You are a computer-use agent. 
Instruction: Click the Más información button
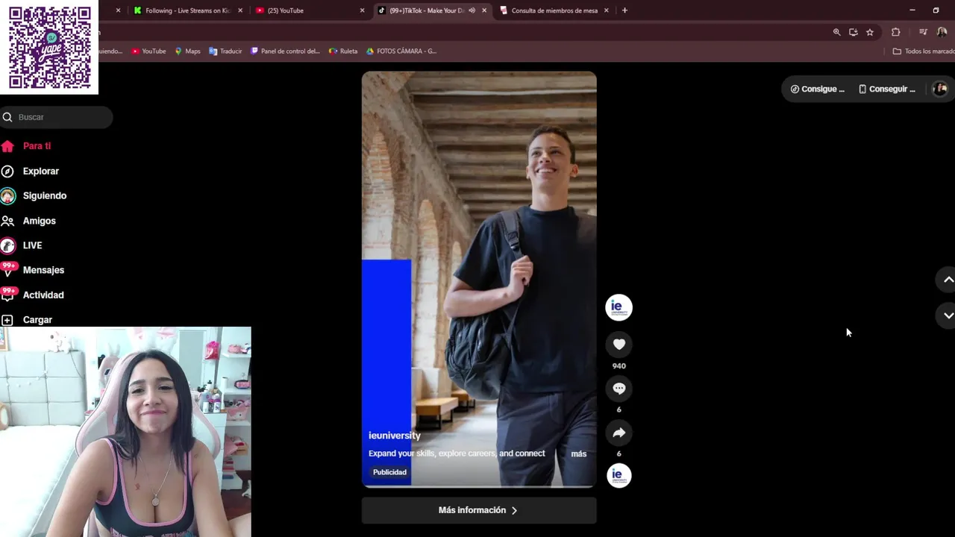[479, 510]
